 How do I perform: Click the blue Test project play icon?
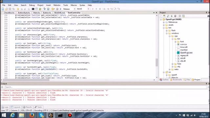point(60,9)
